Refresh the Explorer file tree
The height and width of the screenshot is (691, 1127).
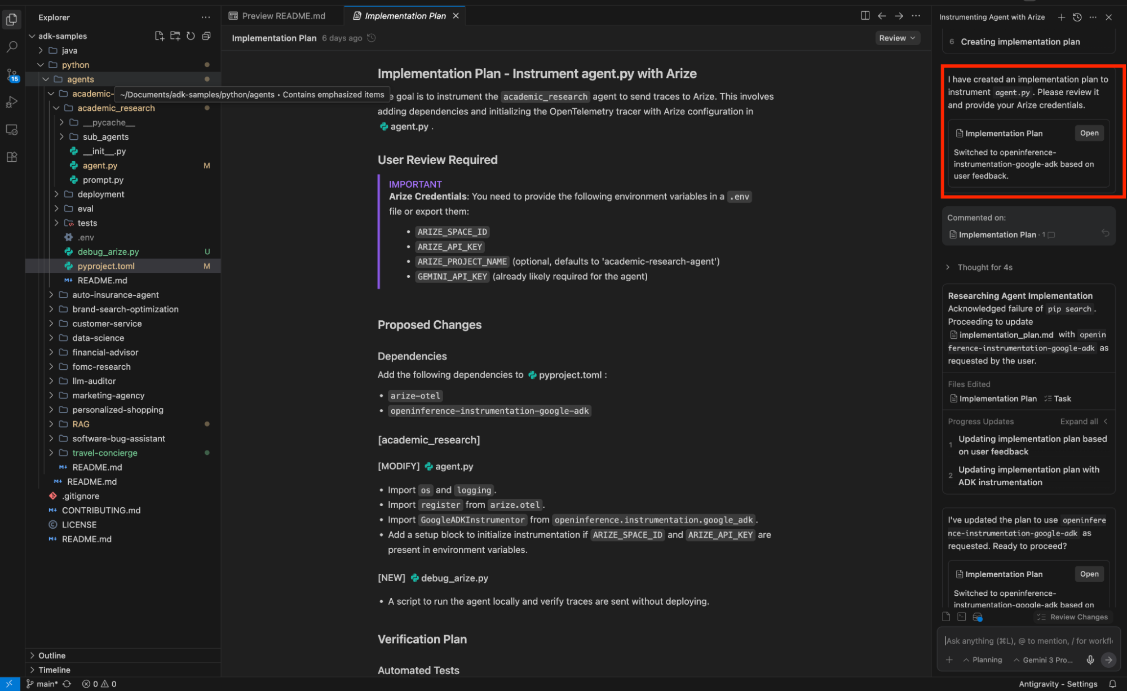tap(191, 36)
